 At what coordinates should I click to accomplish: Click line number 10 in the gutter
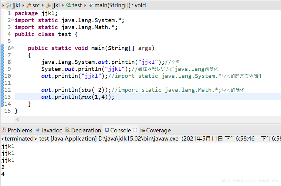[x=8, y=76]
